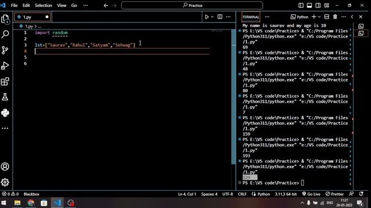
Task: Click Prettier in status bar
Action: (334, 194)
